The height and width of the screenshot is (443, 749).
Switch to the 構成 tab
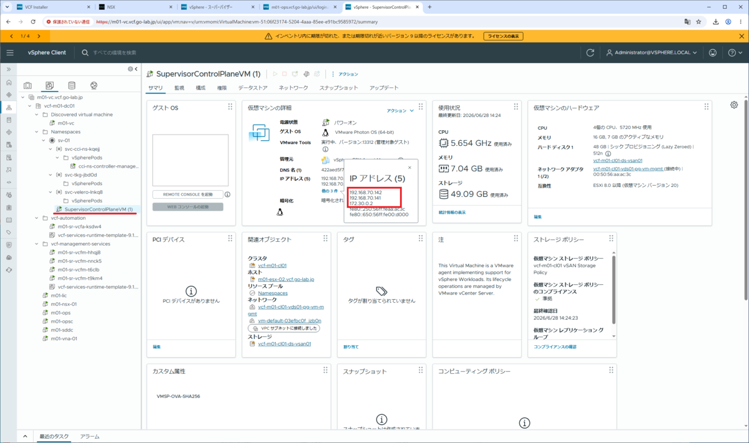tap(200, 88)
